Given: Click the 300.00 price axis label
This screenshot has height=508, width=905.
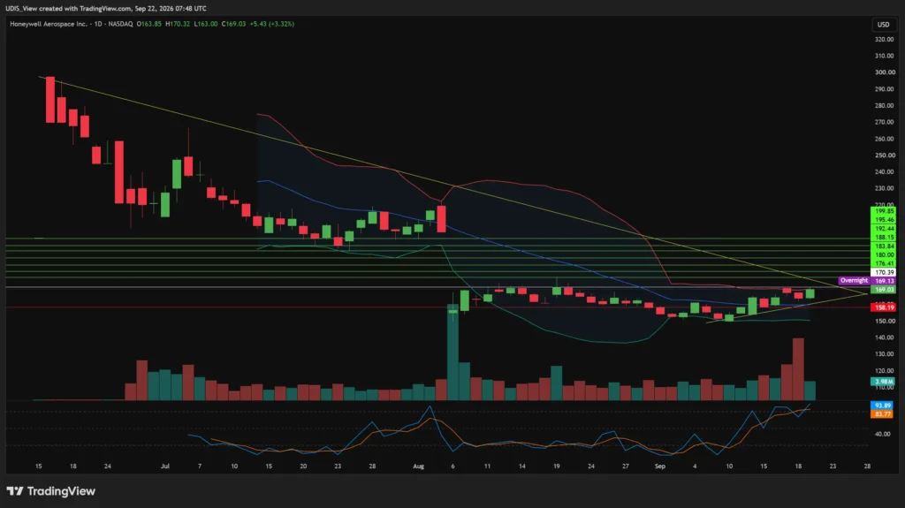Looking at the screenshot, I should [x=884, y=72].
